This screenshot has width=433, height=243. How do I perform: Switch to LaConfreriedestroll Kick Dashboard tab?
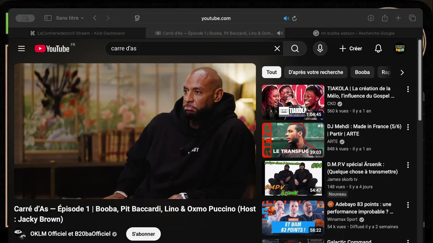point(77,33)
